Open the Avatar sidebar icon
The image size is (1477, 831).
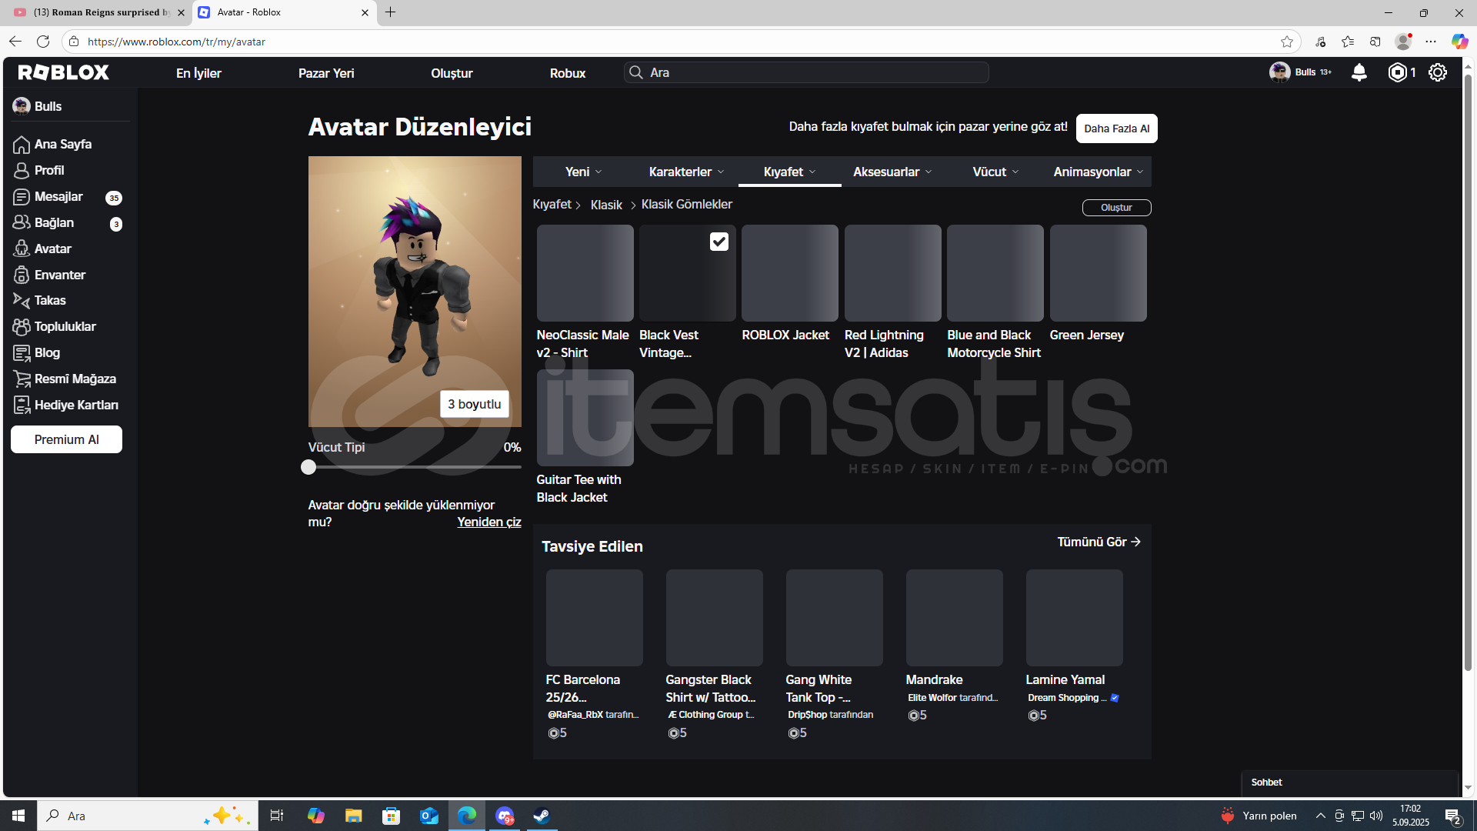click(x=22, y=249)
